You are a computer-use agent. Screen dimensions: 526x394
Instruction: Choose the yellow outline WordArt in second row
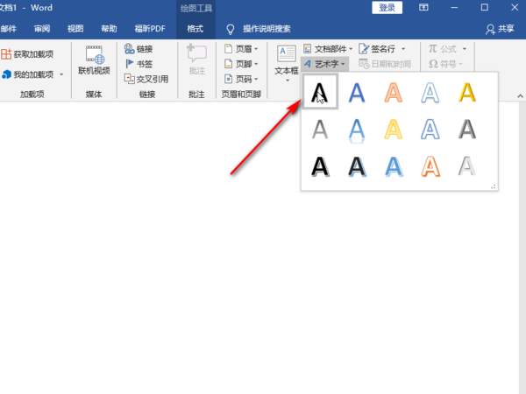(393, 130)
